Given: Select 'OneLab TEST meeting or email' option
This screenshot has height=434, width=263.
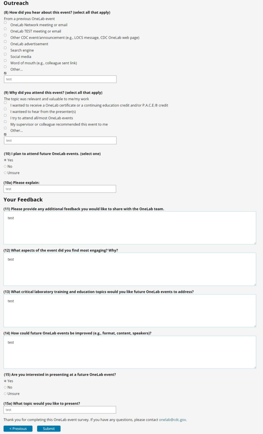Looking at the screenshot, I should 5,35.
